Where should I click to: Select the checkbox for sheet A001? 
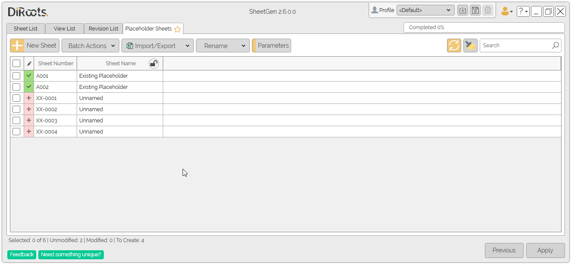pos(16,76)
